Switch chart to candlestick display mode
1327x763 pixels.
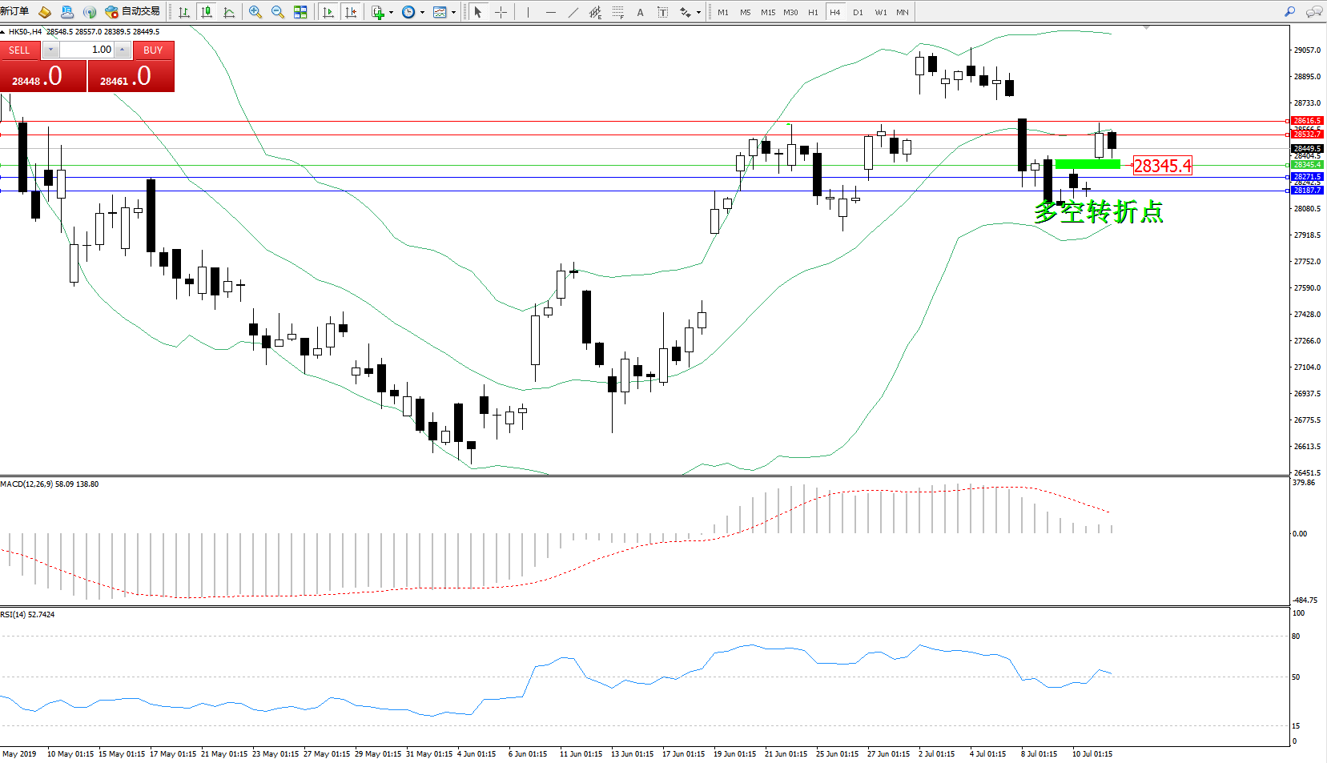pos(207,12)
